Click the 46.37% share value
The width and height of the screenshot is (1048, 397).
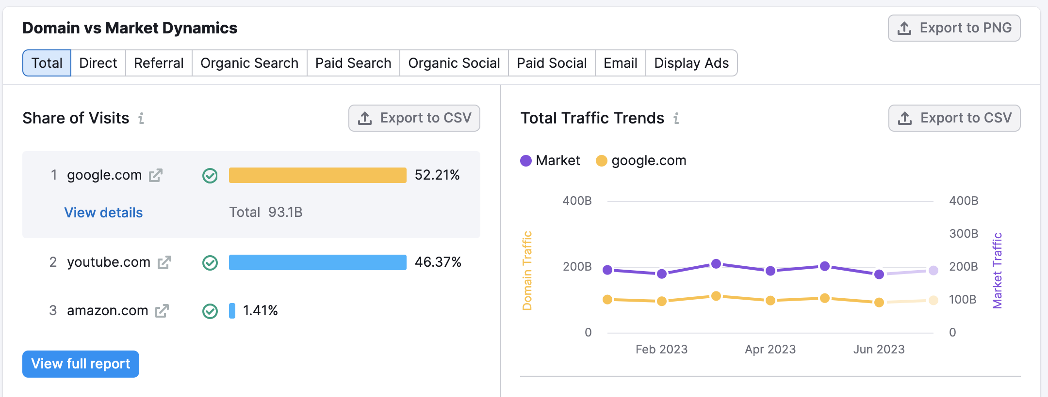coord(438,262)
